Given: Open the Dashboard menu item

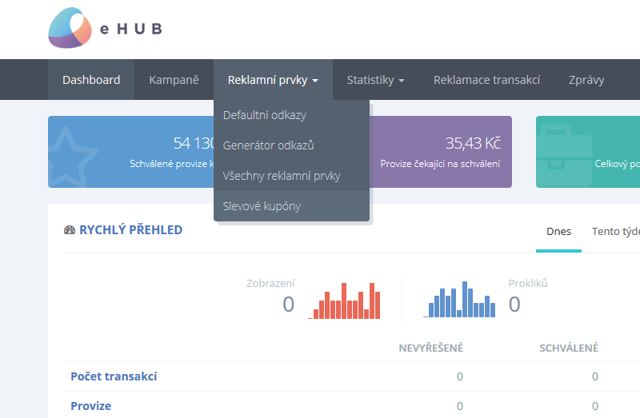Looking at the screenshot, I should pos(91,80).
